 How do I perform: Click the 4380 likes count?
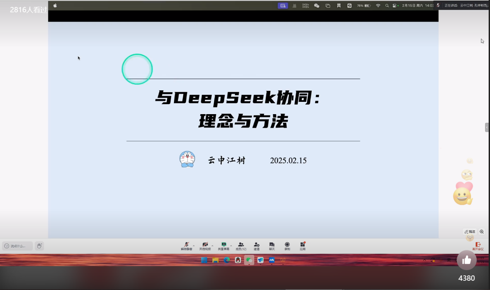tap(466, 278)
